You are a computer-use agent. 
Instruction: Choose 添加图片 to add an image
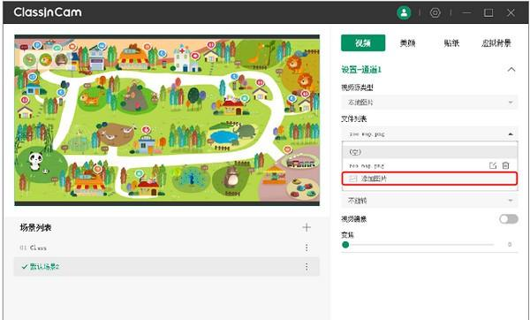coord(429,179)
